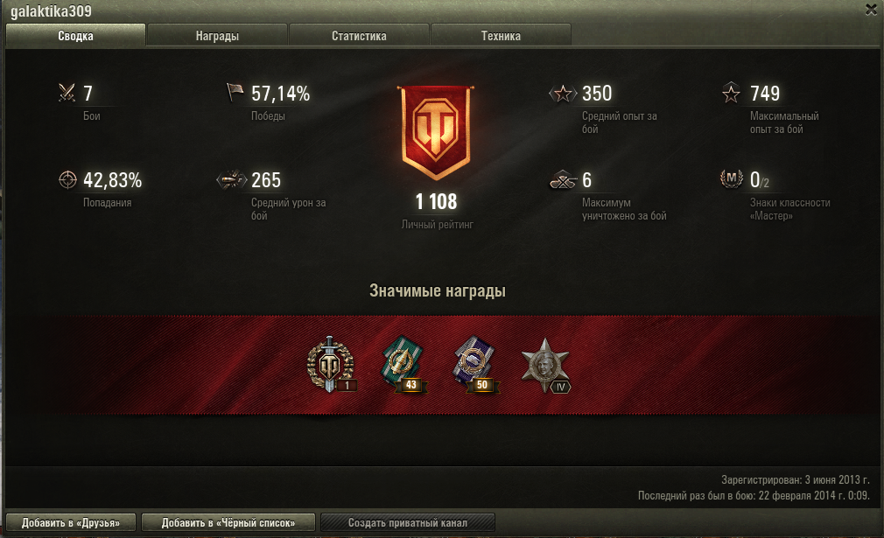Select the green ribbon medal showing 43
Image resolution: width=884 pixels, height=538 pixels.
coord(403,365)
